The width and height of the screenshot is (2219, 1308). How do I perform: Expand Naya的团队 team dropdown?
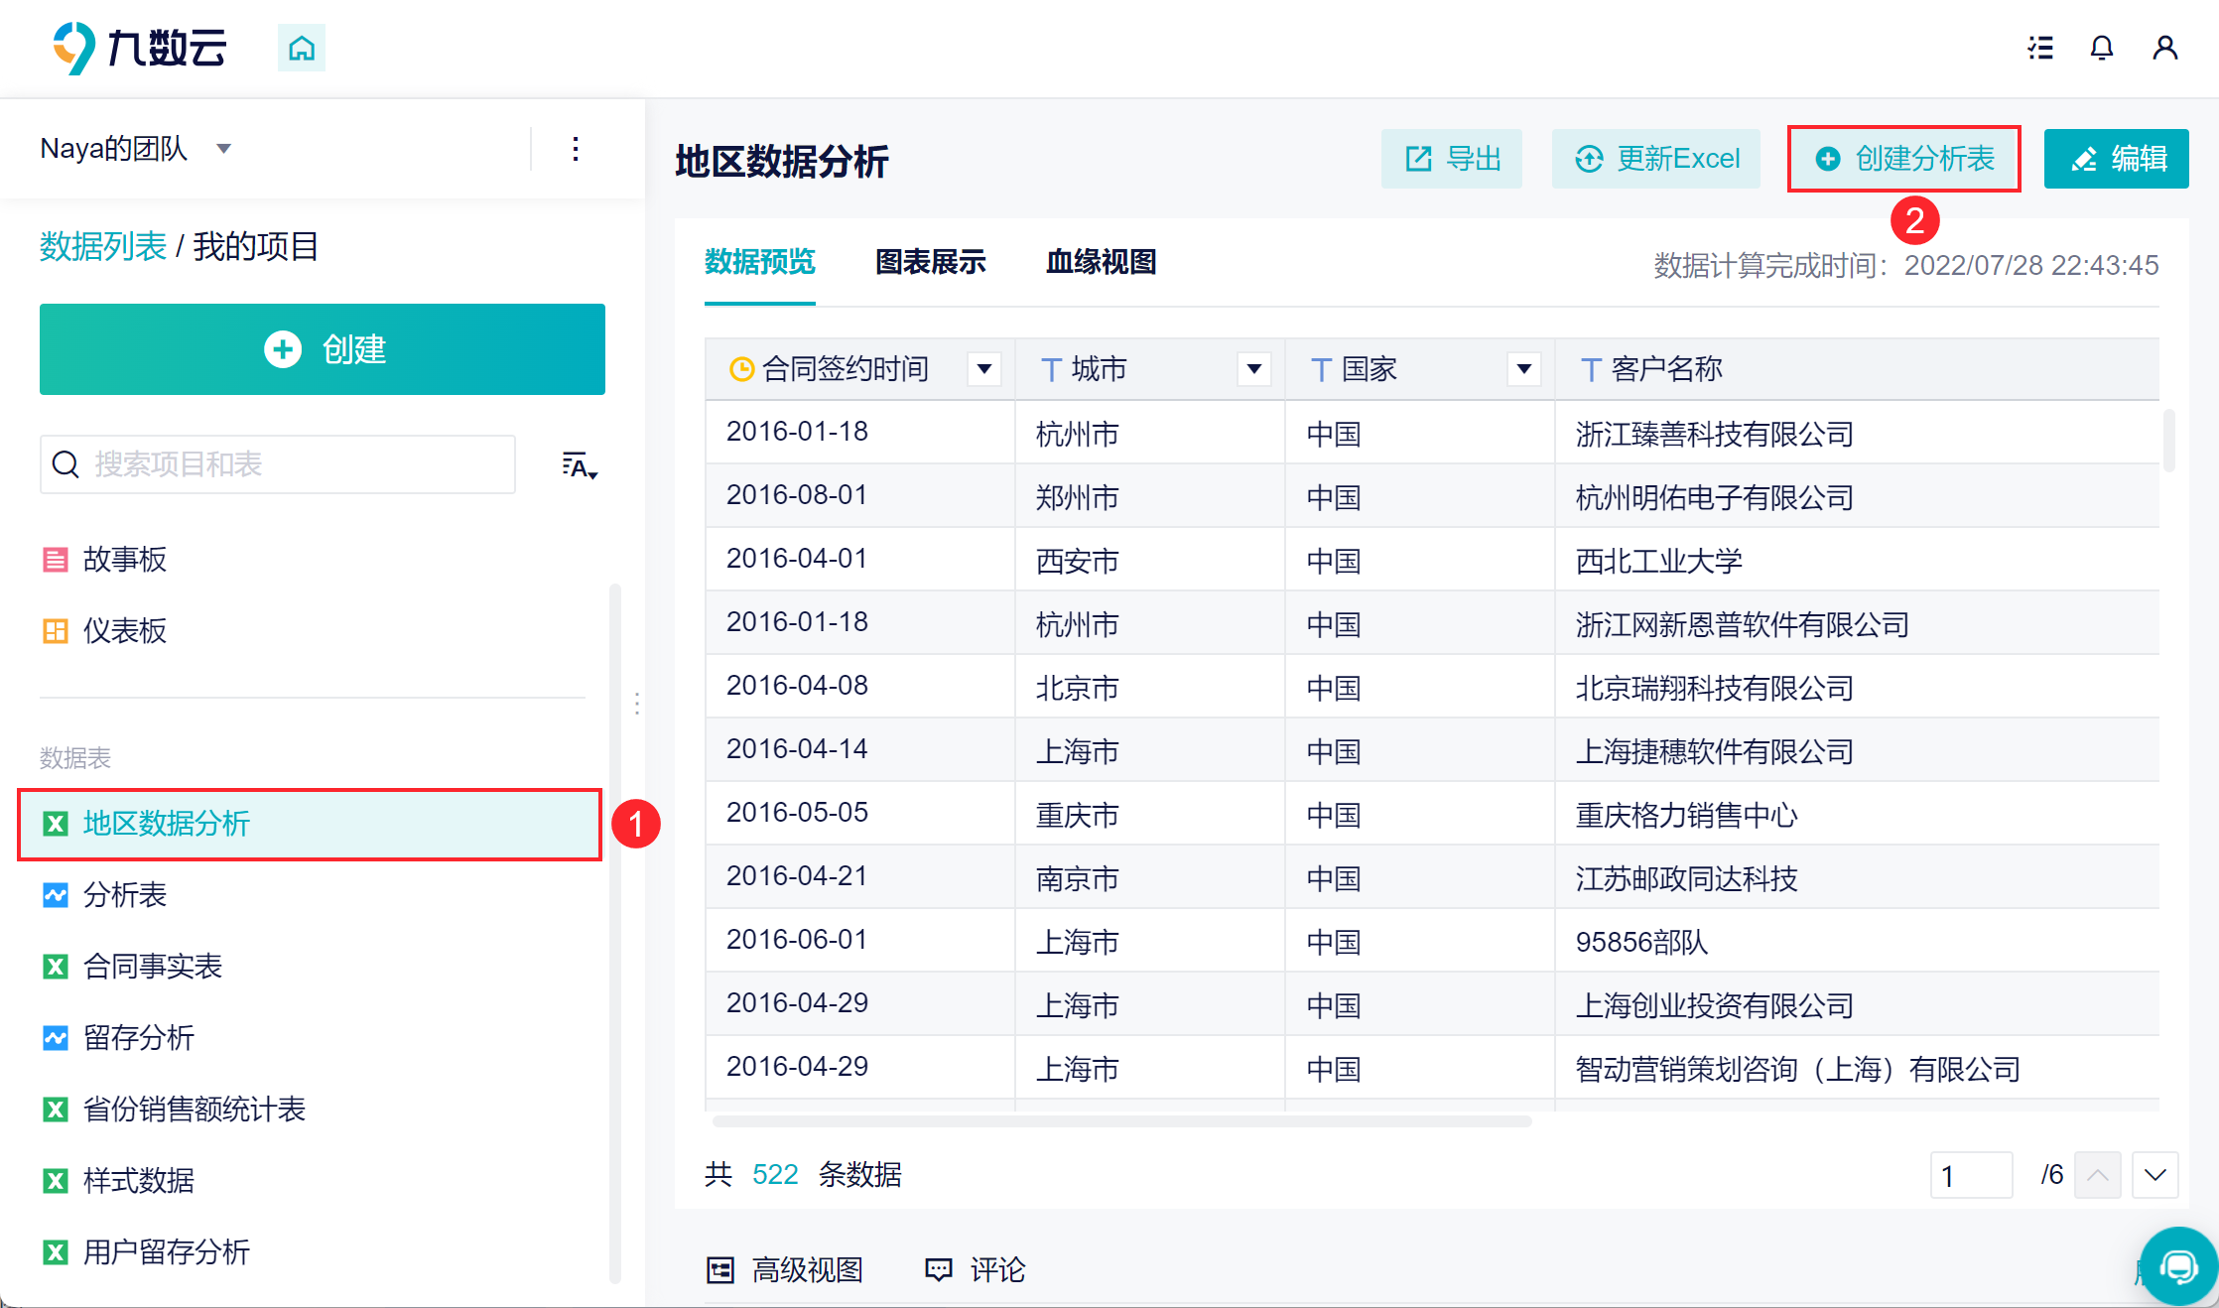click(224, 149)
